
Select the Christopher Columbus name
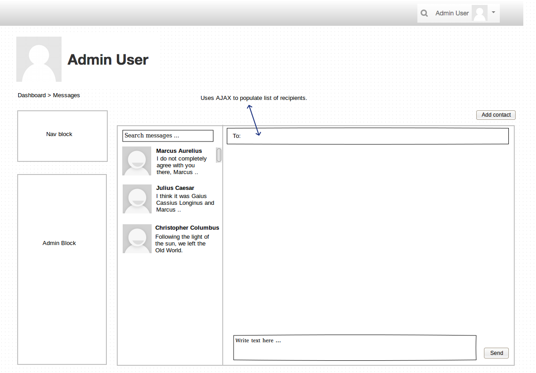coord(187,227)
